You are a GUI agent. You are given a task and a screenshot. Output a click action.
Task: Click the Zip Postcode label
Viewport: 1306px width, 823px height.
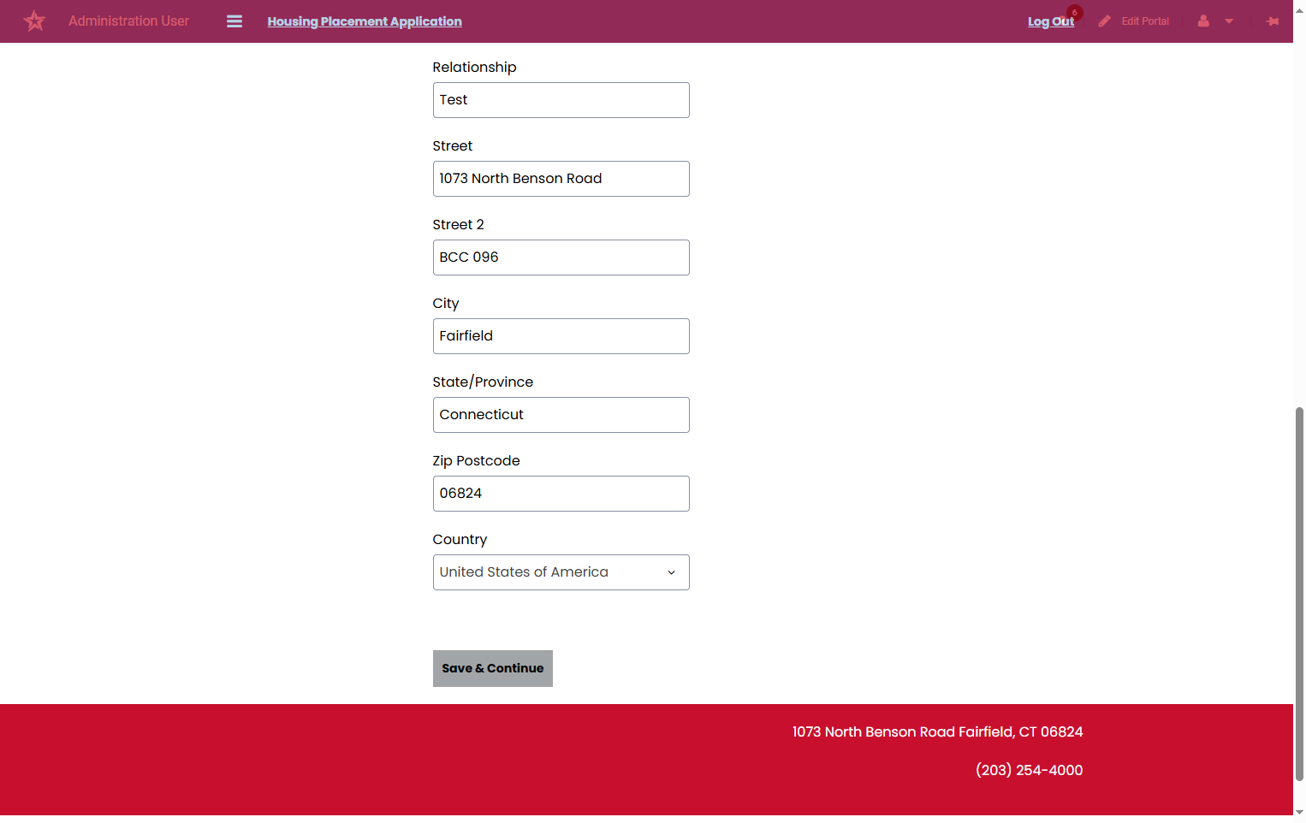[476, 460]
